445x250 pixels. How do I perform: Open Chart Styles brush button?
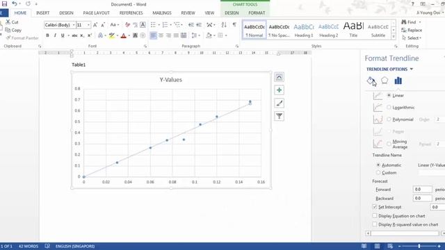coord(280,103)
